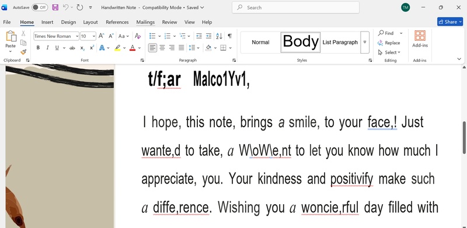467x228 pixels.
Task: Align text right
Action: pyautogui.click(x=172, y=48)
